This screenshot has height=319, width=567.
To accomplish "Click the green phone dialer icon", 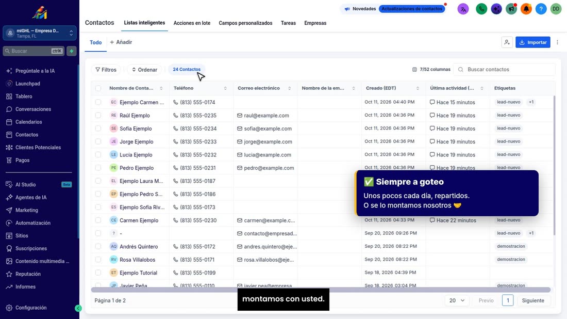I will (481, 9).
